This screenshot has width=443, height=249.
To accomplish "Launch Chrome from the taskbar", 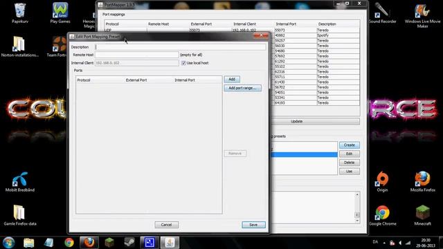I will [x=69, y=243].
